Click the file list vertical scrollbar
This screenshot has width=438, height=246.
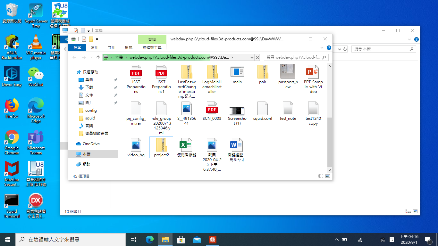click(330, 141)
